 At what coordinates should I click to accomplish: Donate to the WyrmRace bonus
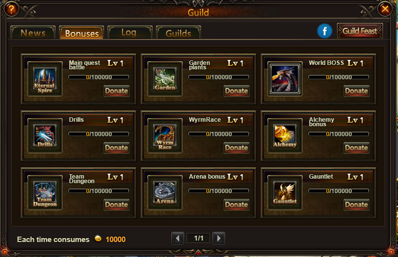click(236, 148)
